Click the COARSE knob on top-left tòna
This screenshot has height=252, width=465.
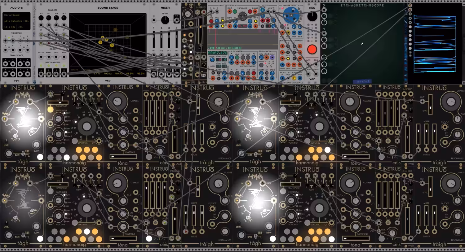coord(117,101)
